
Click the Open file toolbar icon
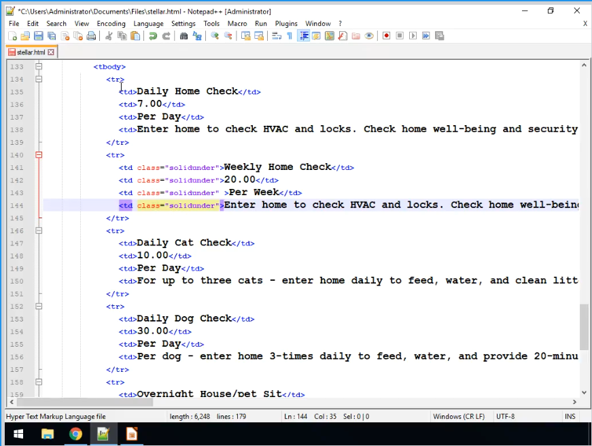(x=25, y=36)
